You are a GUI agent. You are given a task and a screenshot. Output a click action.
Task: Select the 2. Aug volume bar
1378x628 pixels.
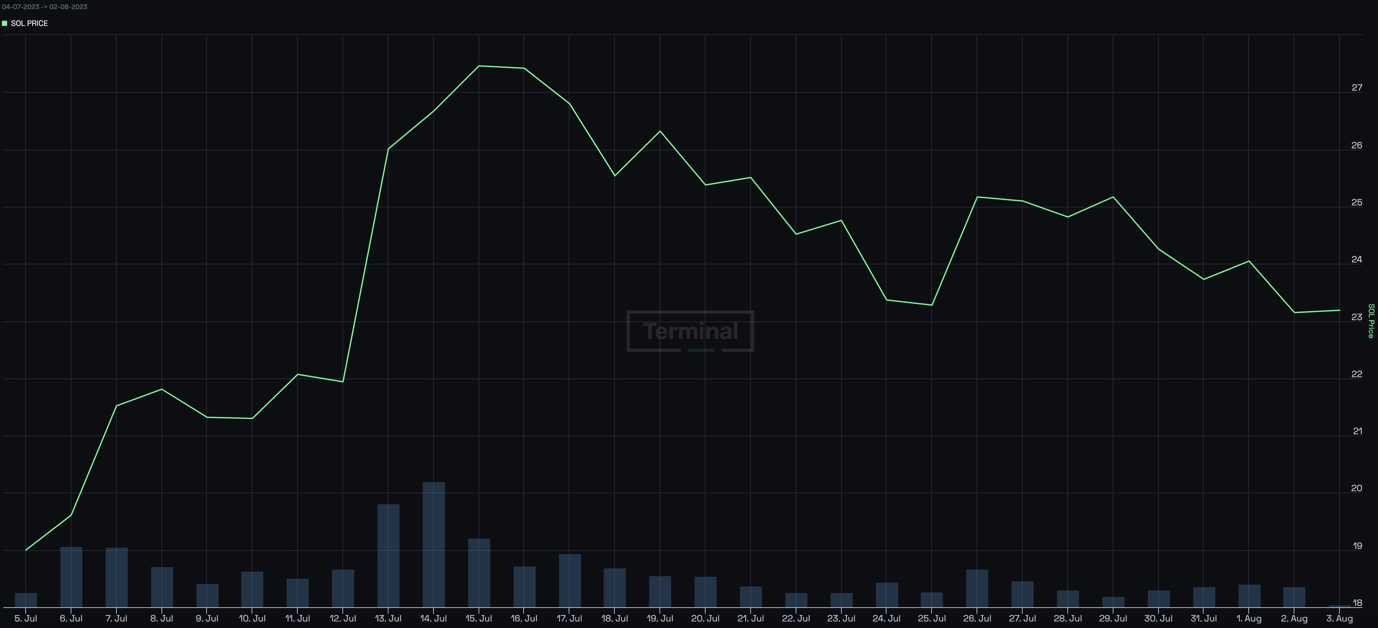tap(1294, 598)
